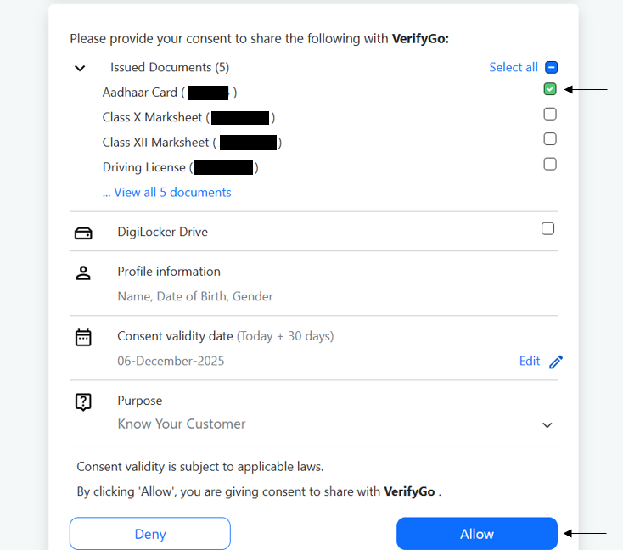Click the pencil edit icon

click(x=556, y=362)
